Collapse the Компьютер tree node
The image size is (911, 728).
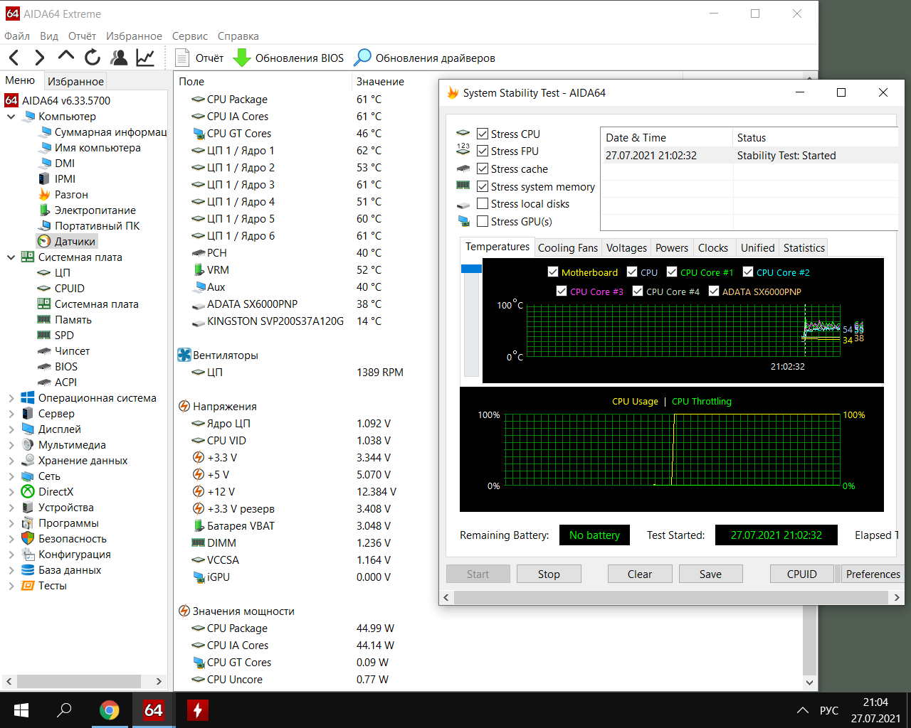pos(11,117)
